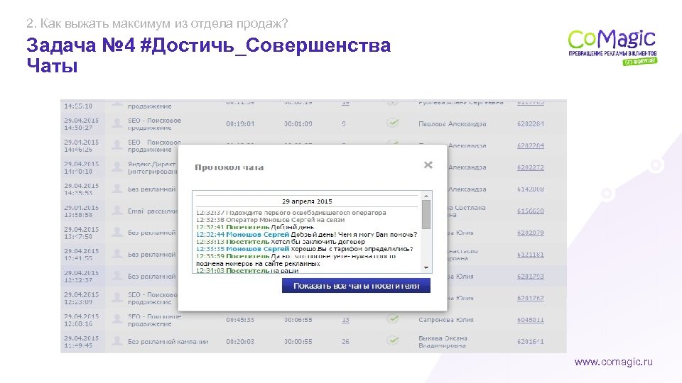This screenshot has width=682, height=383.
Task: Click visitor avatar icon in 12:08:16 row
Action: point(117,319)
